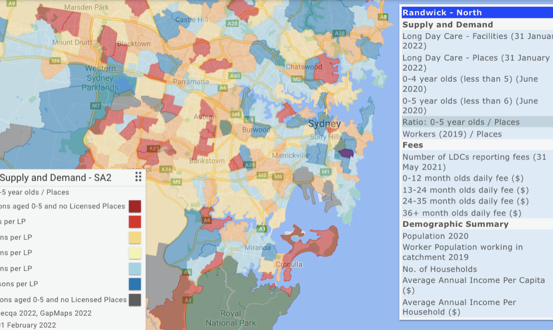Click the A38 road shield marker

click(x=339, y=33)
